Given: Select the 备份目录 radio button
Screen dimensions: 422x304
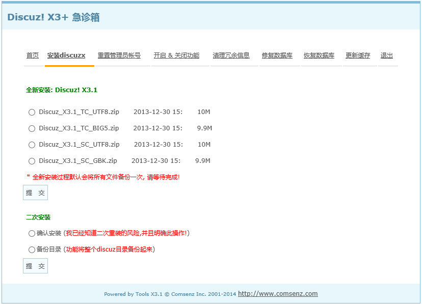Looking at the screenshot, I should click(x=32, y=250).
